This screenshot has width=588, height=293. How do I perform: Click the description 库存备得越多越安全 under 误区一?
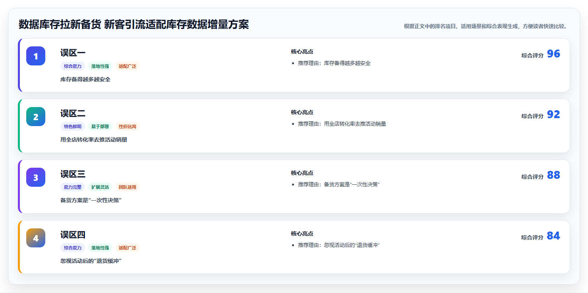(x=85, y=79)
